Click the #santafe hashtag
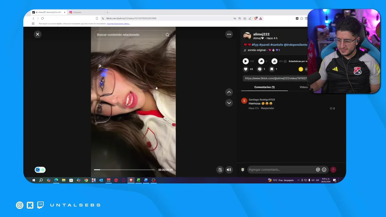This screenshot has height=217, width=386. pos(277,45)
